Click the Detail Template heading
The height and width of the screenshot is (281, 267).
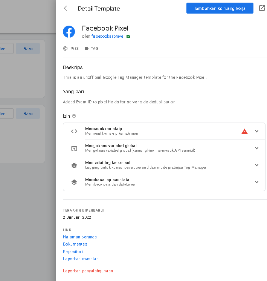99,9
